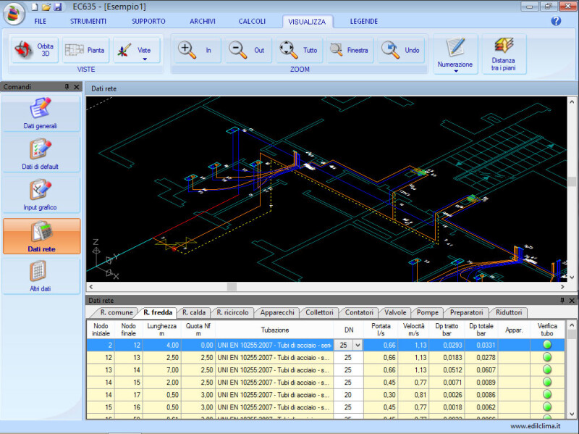This screenshot has height=434, width=579.
Task: Switch to Preparatori tab
Action: coord(466,313)
